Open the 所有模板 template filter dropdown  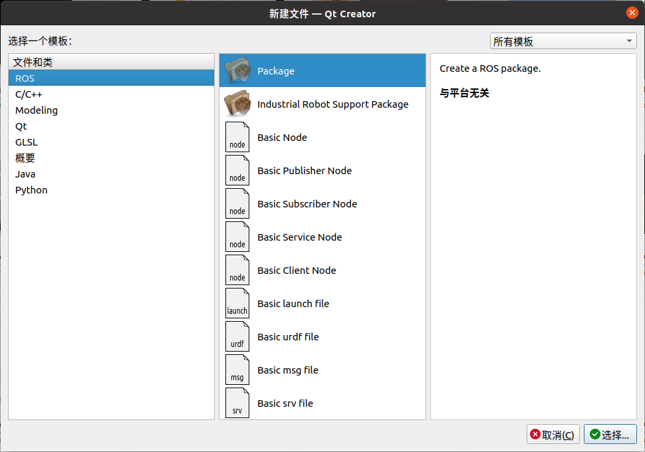click(x=563, y=41)
